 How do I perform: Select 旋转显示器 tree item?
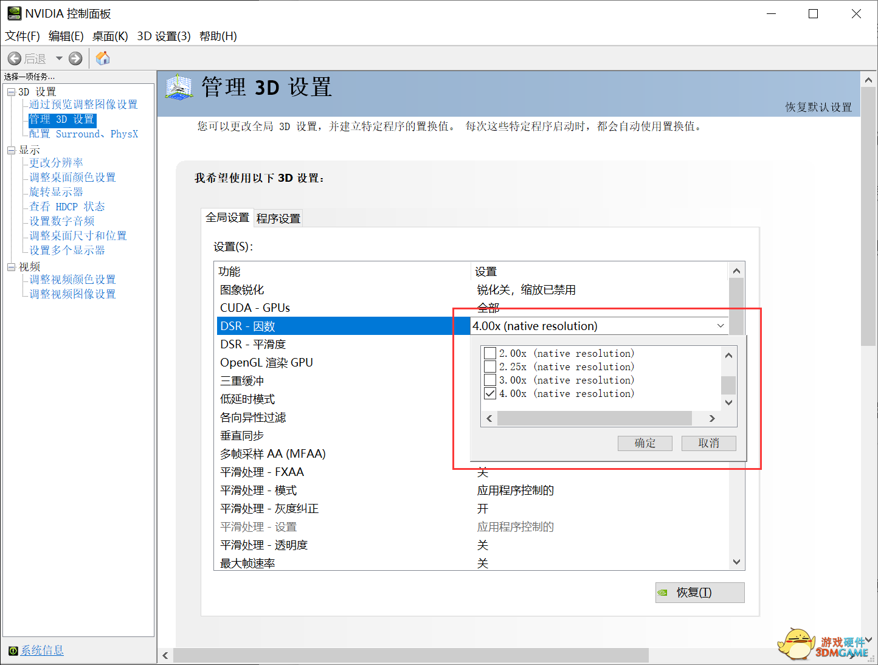tap(56, 192)
